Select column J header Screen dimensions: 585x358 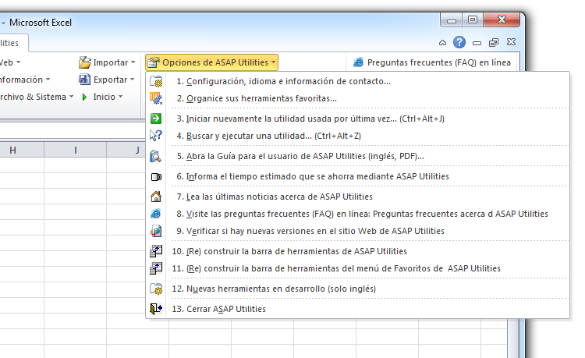126,151
